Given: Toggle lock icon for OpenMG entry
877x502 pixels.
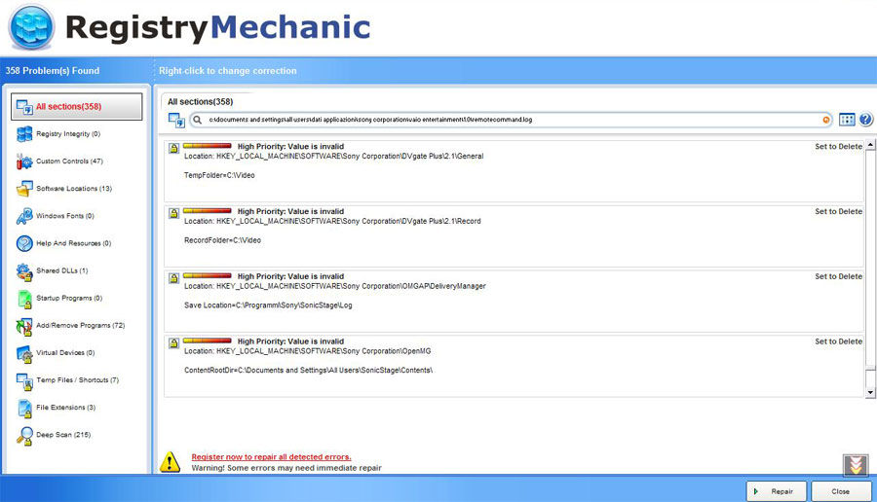Looking at the screenshot, I should click(174, 342).
